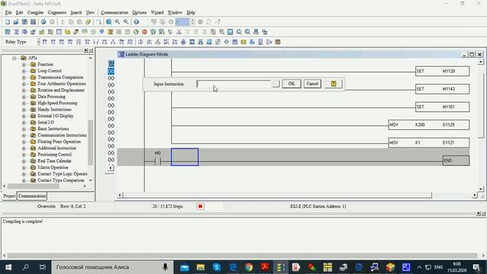The height and width of the screenshot is (274, 487).
Task: Expand the Function folder
Action: tap(24, 64)
